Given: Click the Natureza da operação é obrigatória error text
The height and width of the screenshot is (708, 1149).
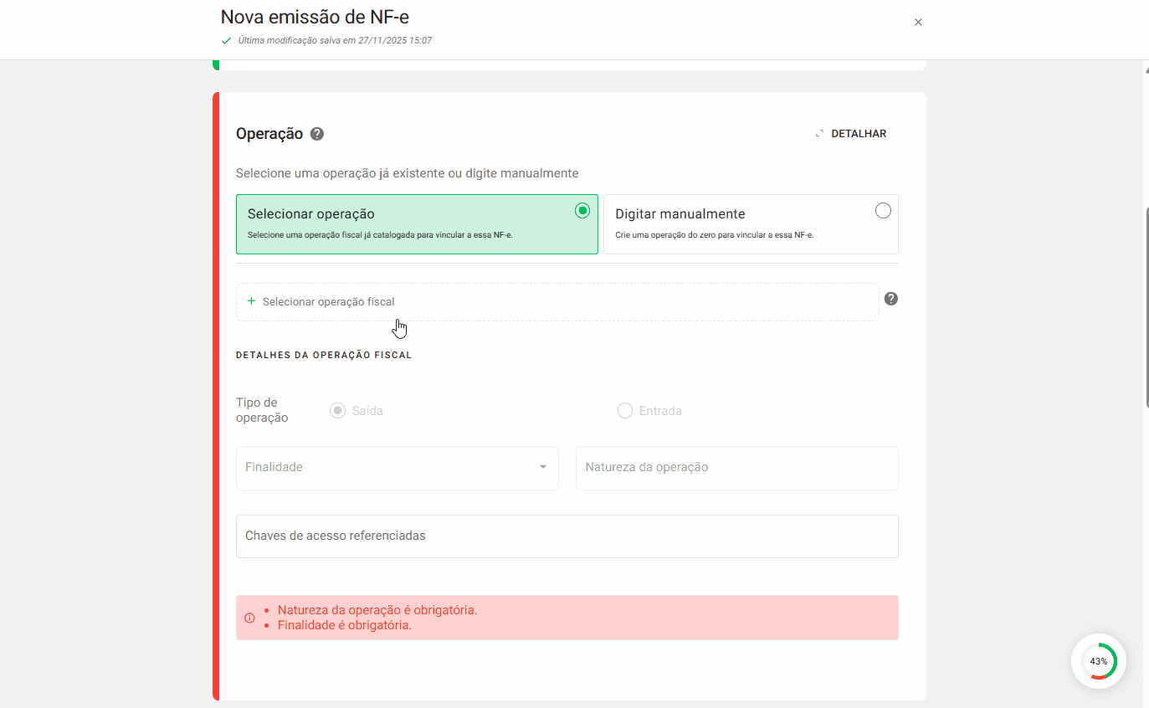Looking at the screenshot, I should 378,609.
